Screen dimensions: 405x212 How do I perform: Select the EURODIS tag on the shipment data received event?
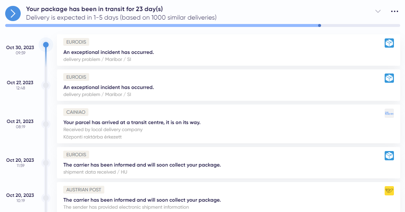pos(76,155)
